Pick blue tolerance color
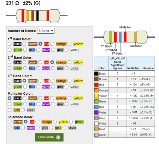The image size is (159, 144). pos(10,128)
